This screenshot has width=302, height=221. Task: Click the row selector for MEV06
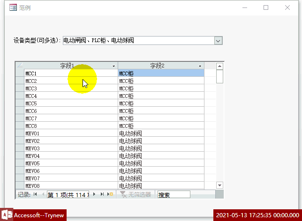(x=20, y=171)
